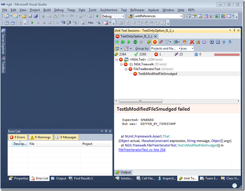Open the FileTreeIteratorTest.cs line 256 link

[142, 150]
